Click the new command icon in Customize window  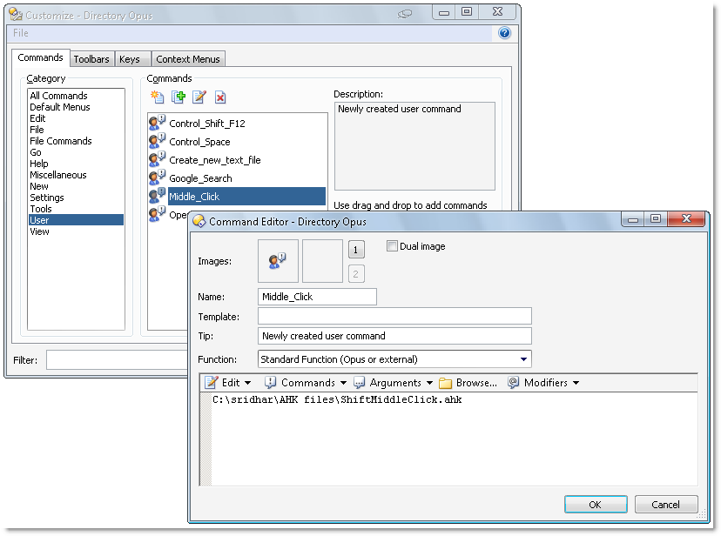coord(158,97)
